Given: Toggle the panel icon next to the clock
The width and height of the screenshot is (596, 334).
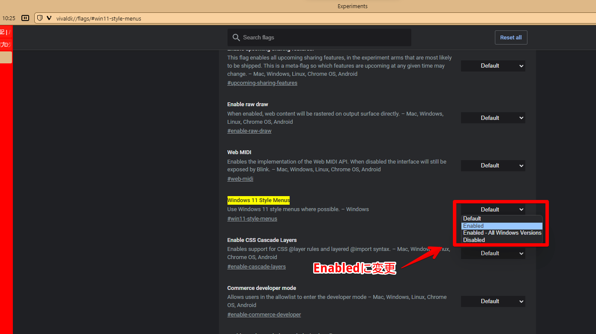Looking at the screenshot, I should coord(25,18).
